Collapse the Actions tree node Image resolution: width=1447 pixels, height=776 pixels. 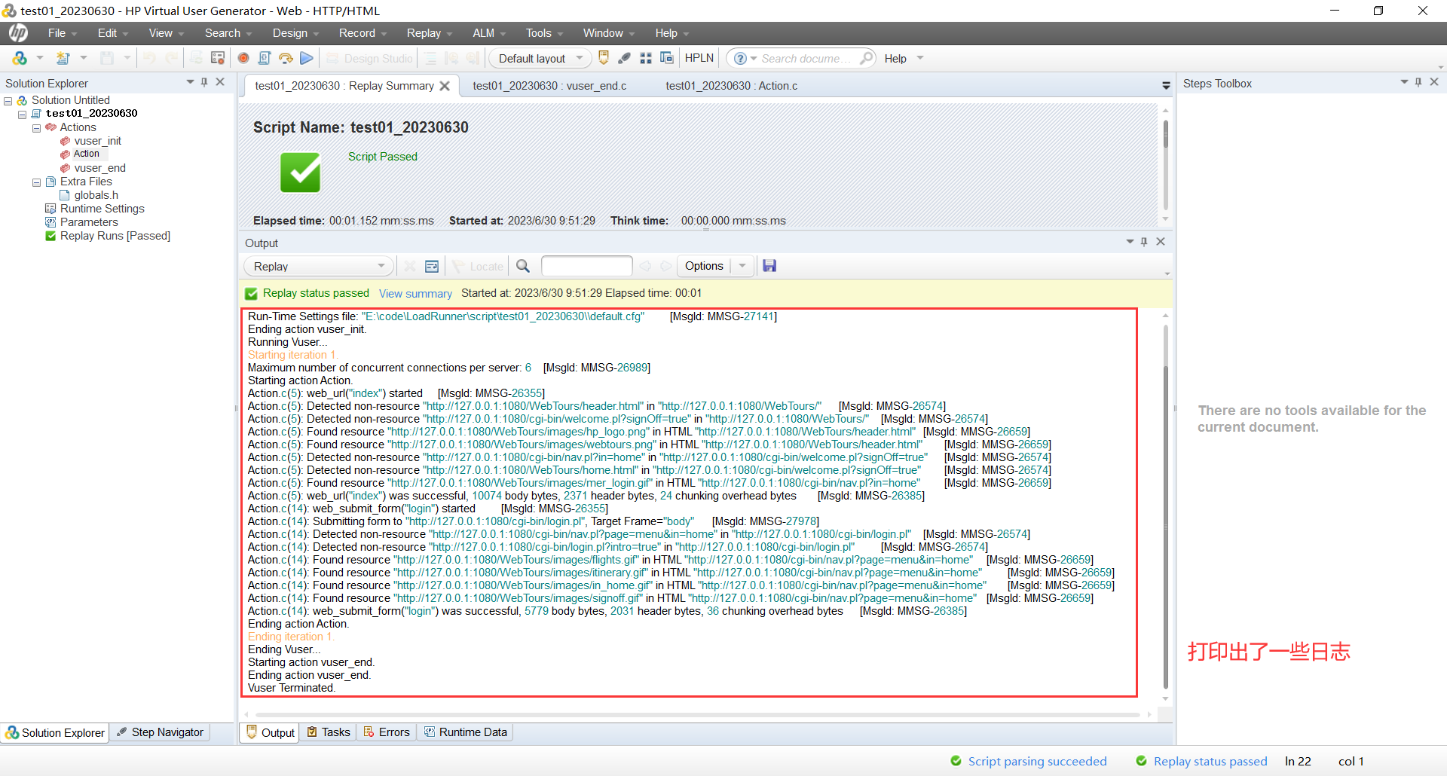pyautogui.click(x=36, y=128)
